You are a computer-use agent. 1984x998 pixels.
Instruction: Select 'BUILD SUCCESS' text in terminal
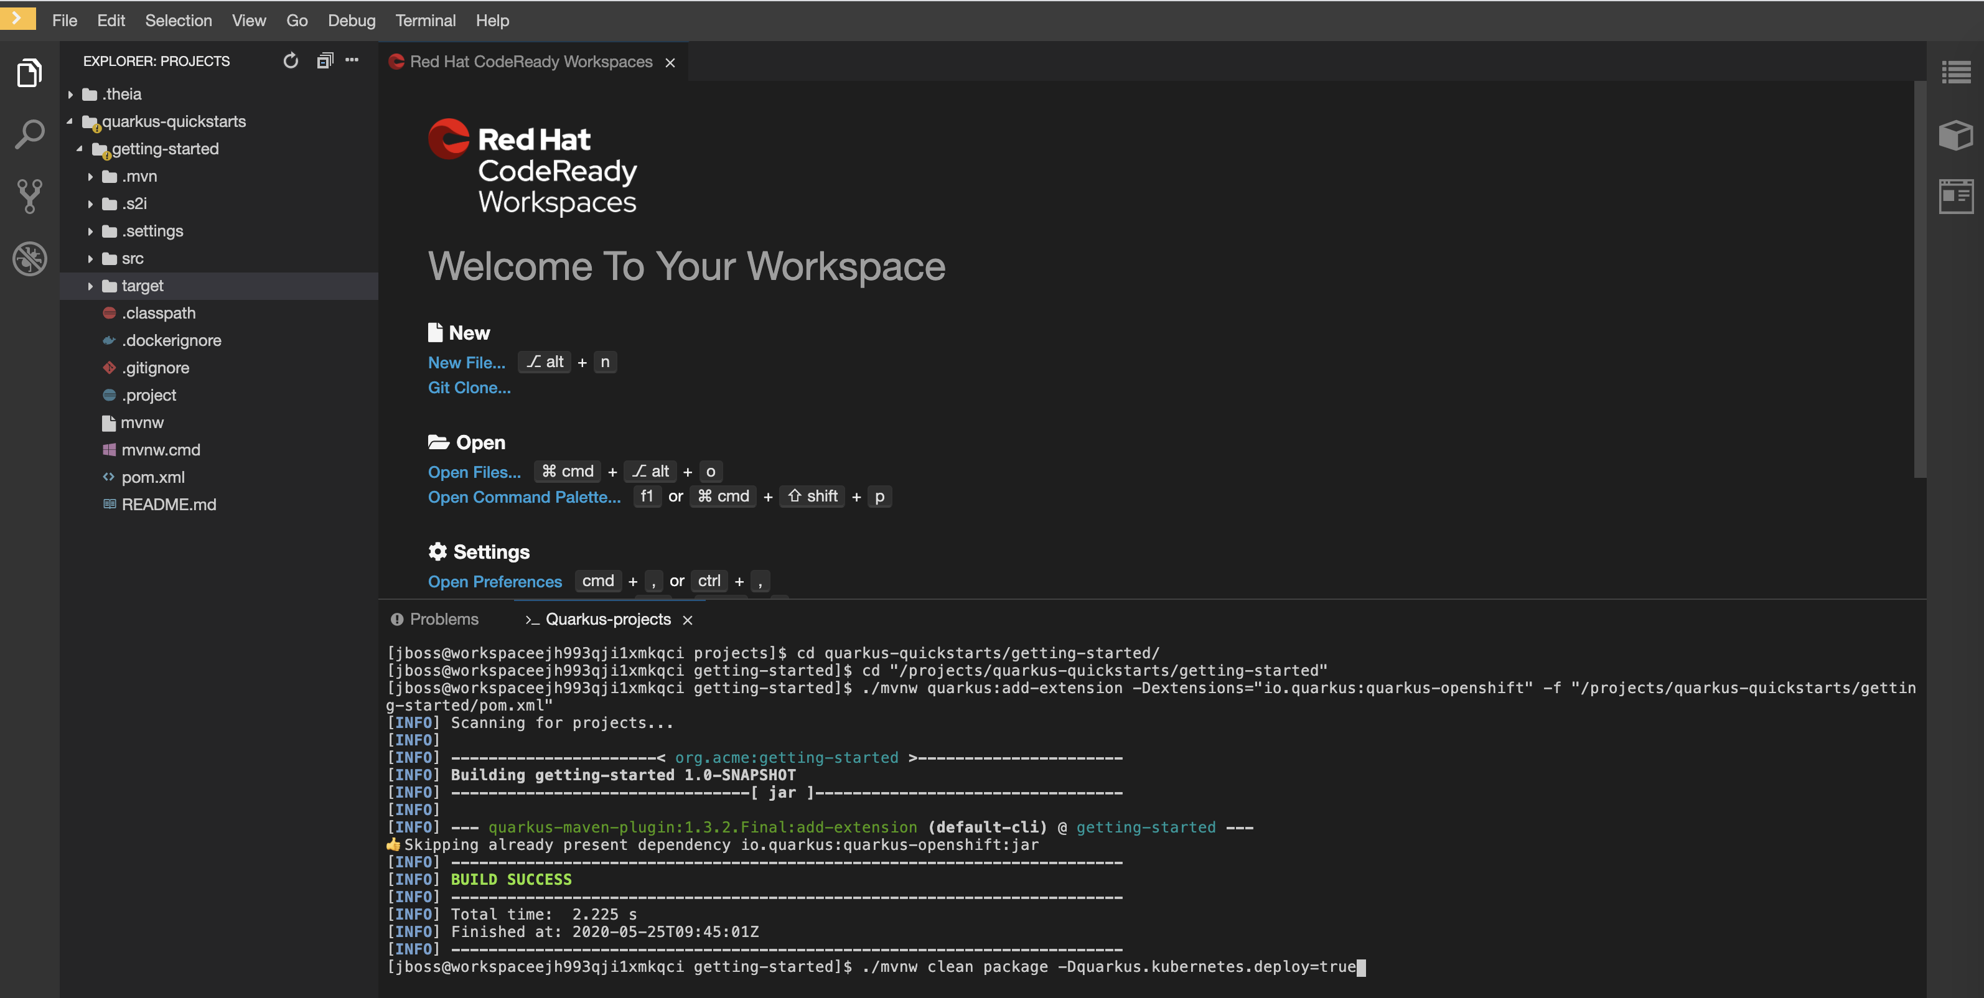point(512,879)
